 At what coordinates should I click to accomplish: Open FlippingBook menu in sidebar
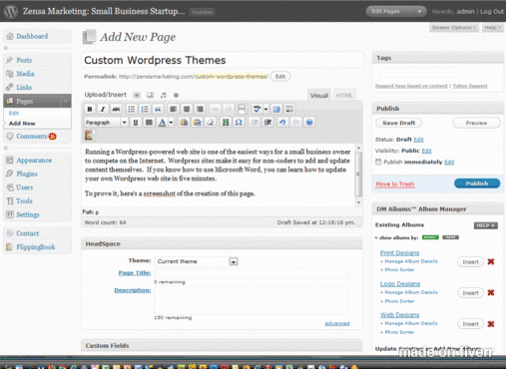[x=36, y=247]
